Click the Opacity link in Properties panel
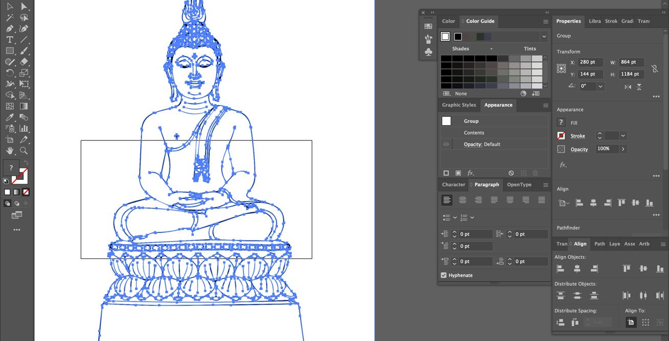 coord(579,149)
